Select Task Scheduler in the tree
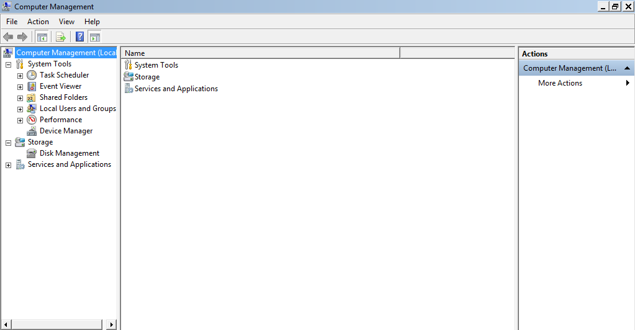 (x=65, y=75)
